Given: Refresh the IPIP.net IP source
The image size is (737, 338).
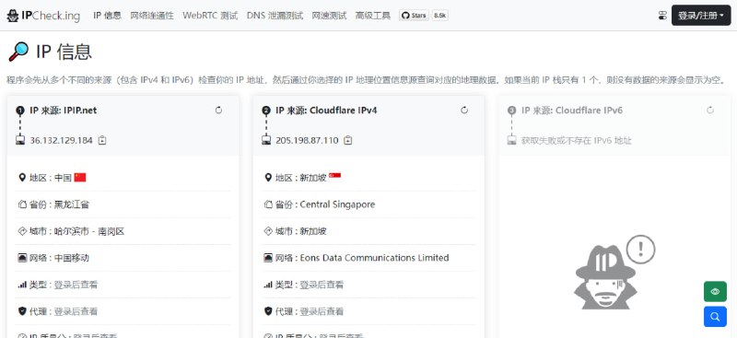Looking at the screenshot, I should (x=218, y=110).
